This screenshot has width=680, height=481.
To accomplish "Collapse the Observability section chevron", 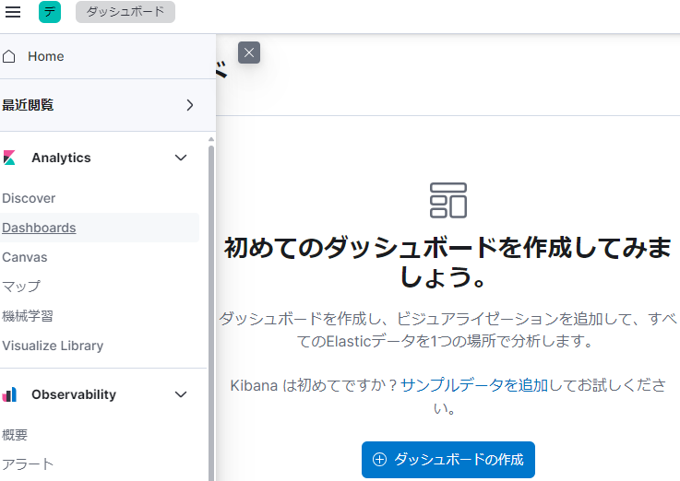I will [x=181, y=394].
